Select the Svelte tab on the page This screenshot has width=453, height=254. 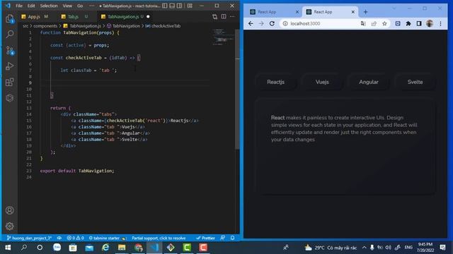[415, 82]
